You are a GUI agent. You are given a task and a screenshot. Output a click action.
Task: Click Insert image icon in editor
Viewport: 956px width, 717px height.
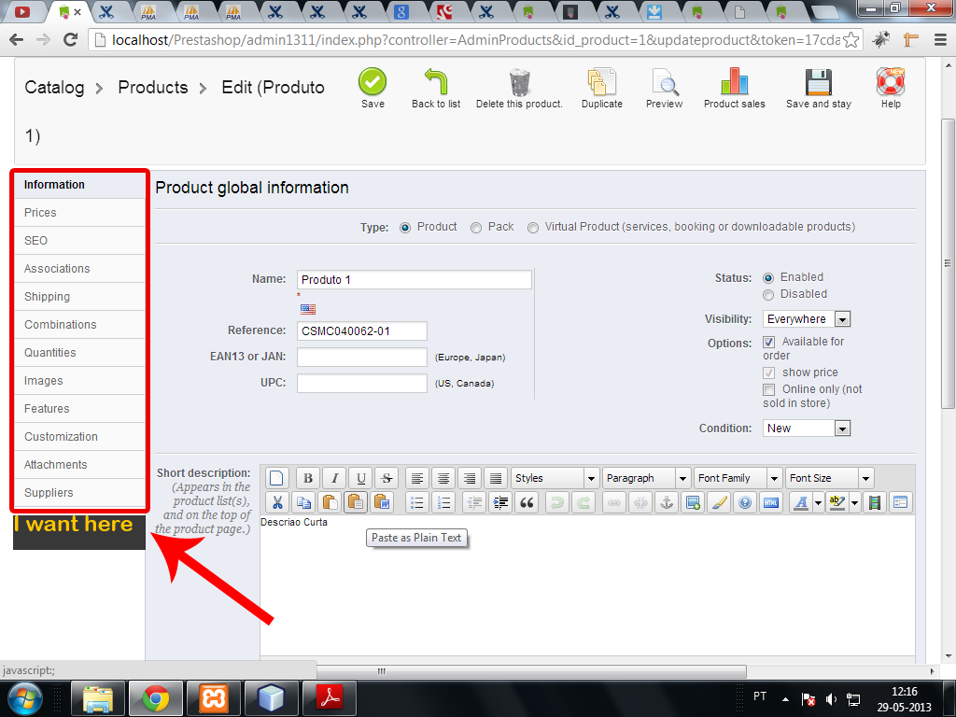[x=693, y=503]
